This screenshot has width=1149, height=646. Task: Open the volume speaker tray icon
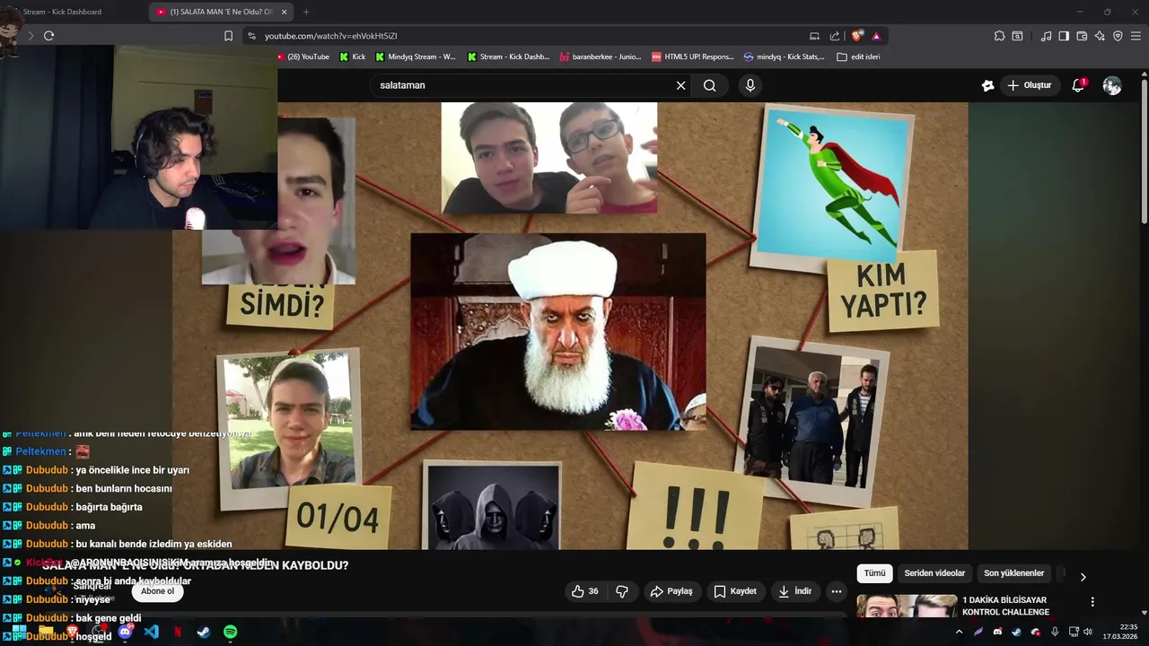point(1087,633)
